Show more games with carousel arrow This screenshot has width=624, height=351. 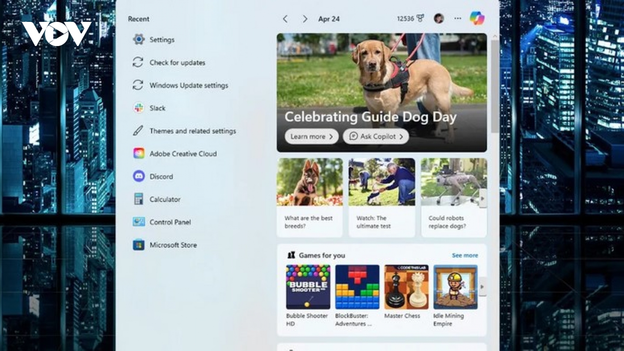click(x=482, y=287)
